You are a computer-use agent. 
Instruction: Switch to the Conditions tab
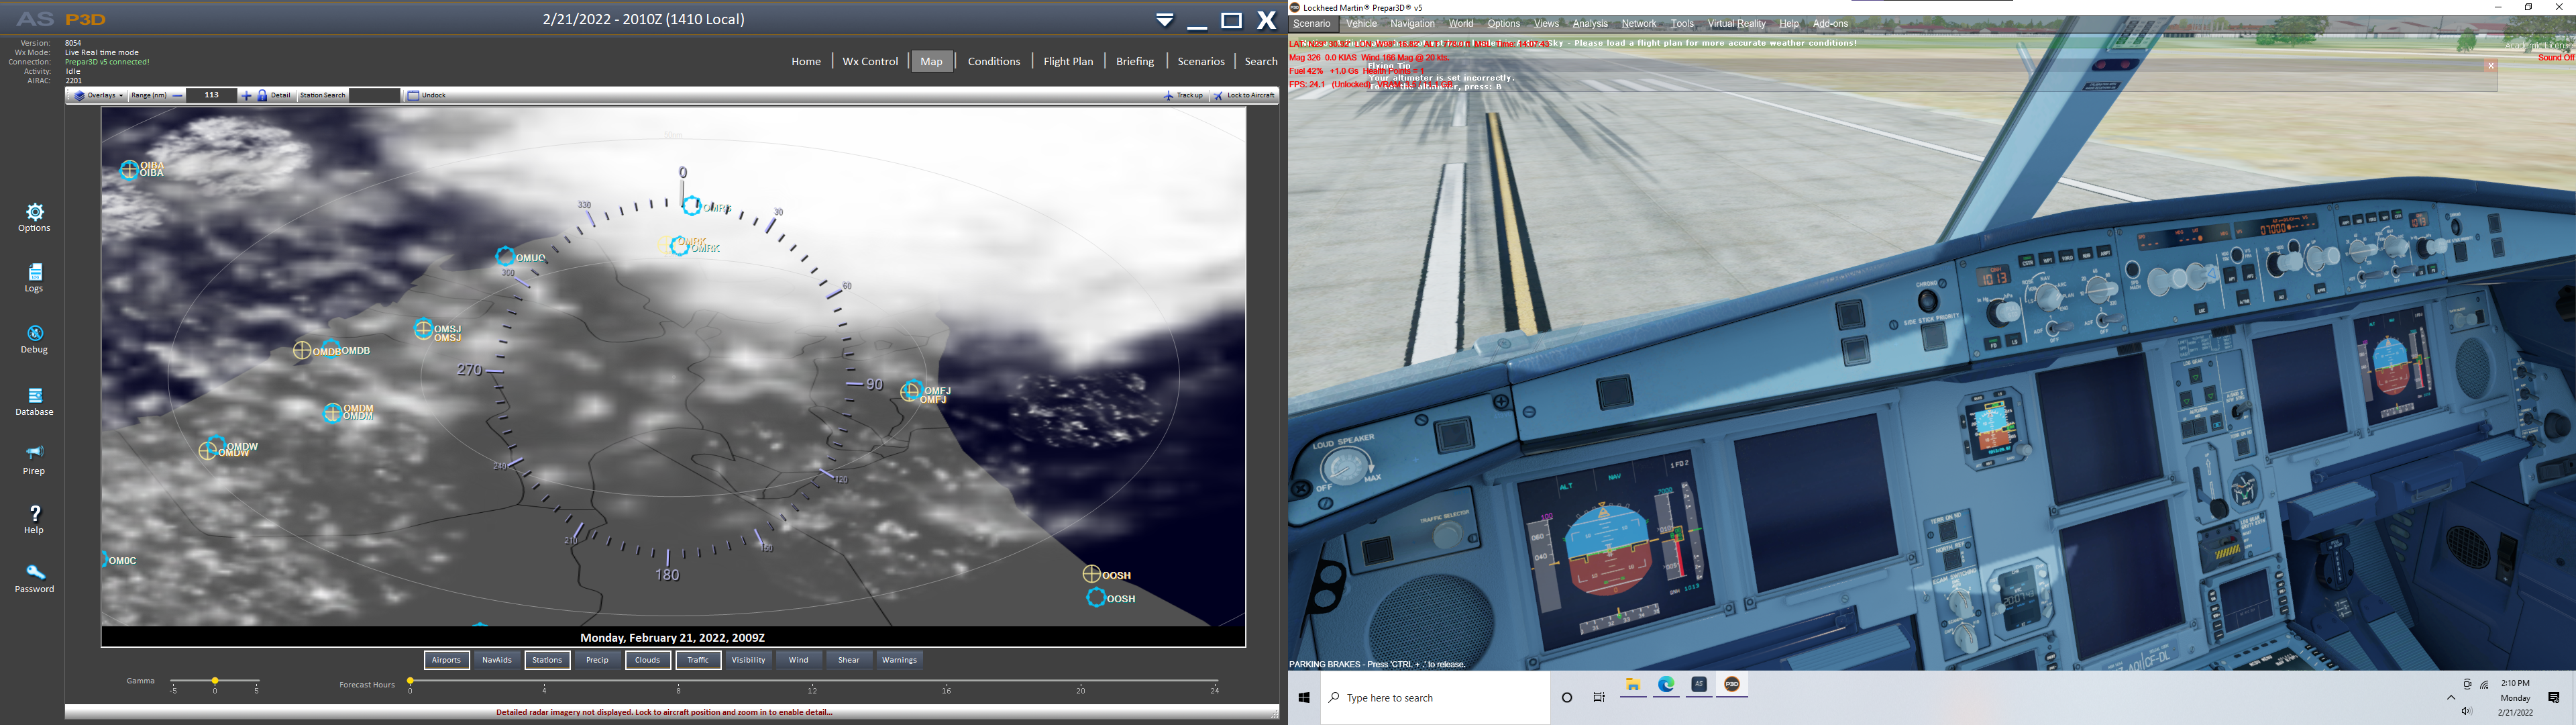[993, 61]
